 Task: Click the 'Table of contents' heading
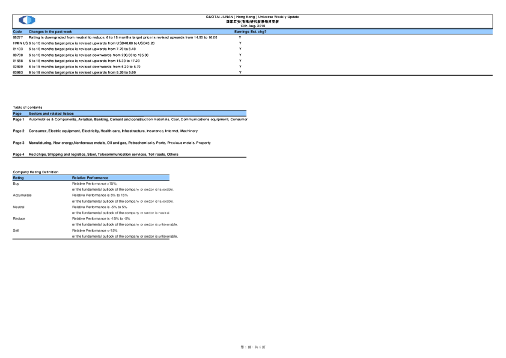pyautogui.click(x=28, y=107)
